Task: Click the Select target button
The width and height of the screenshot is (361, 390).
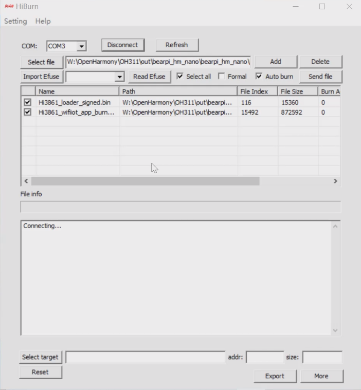Action: (x=40, y=357)
